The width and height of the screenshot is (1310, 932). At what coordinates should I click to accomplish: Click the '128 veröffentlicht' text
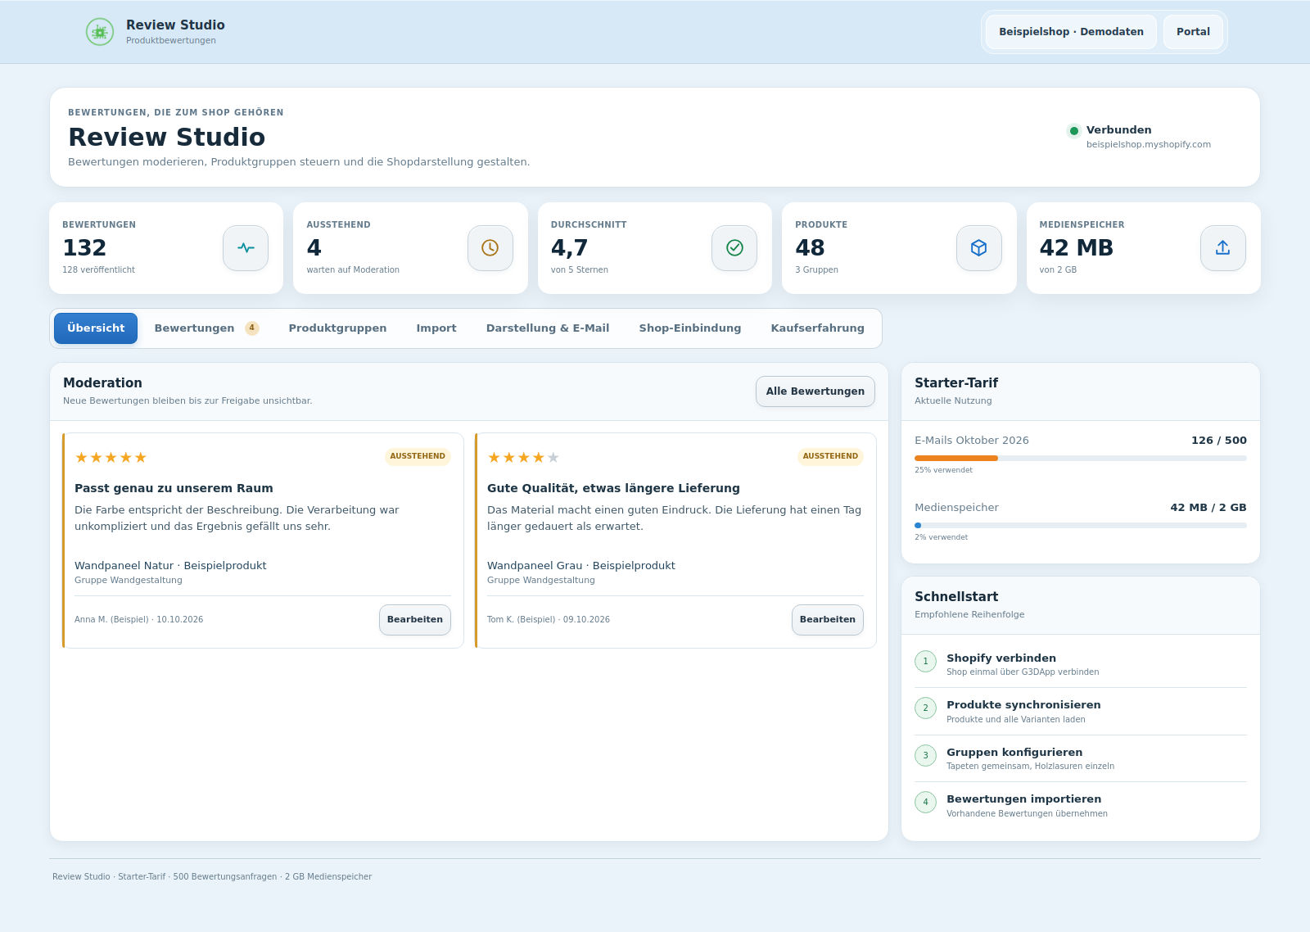tap(98, 269)
